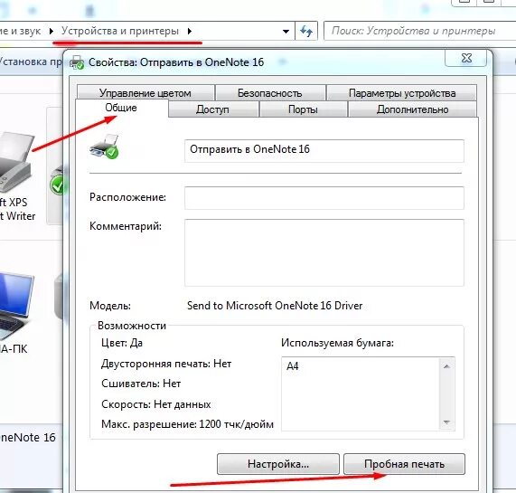516x493 pixels.
Task: Click the paper list scroll down arrow
Action: [446, 422]
